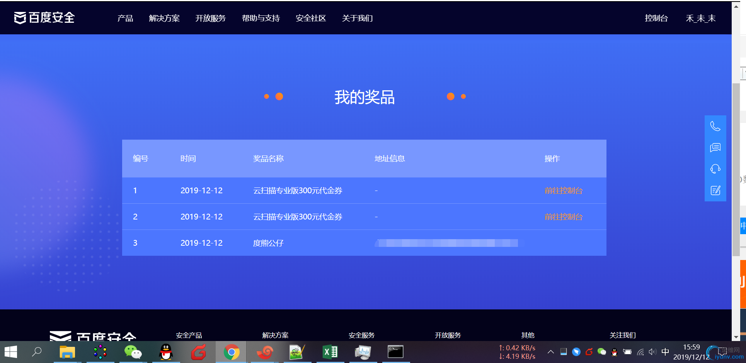The image size is (746, 363).
Task: Open the red G app on taskbar
Action: (199, 352)
